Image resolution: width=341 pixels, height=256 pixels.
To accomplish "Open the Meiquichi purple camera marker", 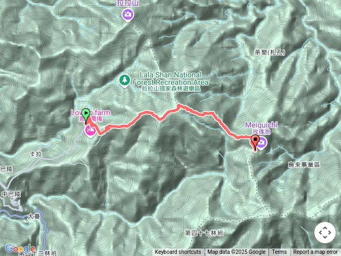I will click(262, 143).
